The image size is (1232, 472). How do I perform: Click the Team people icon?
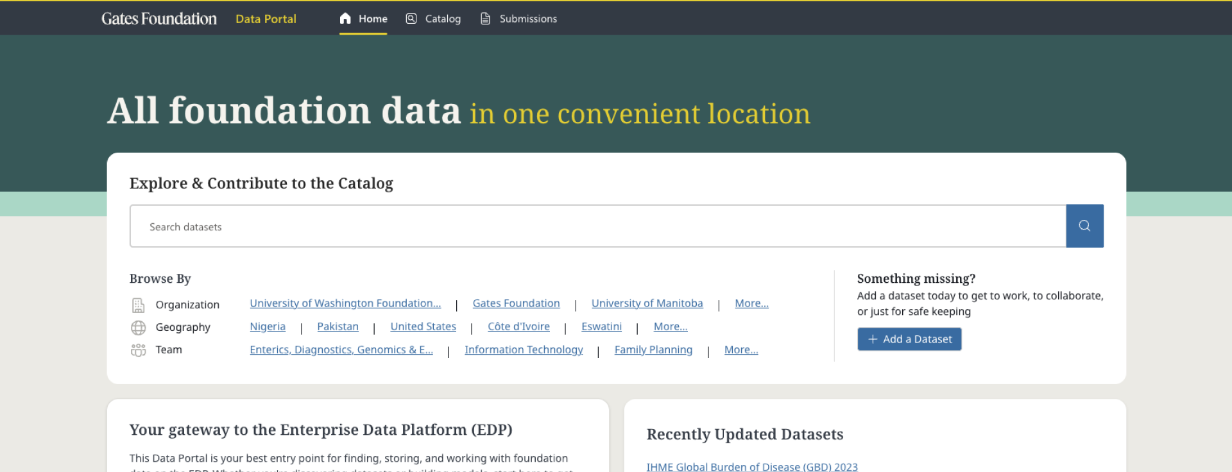(x=138, y=350)
